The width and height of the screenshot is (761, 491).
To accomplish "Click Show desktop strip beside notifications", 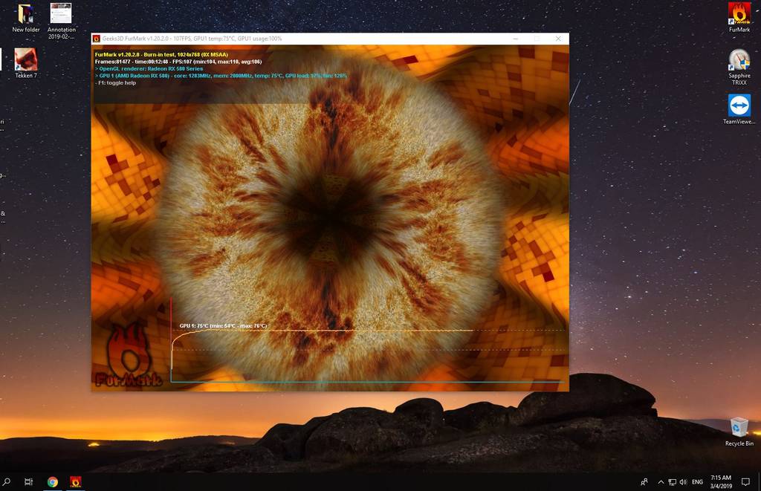I will pyautogui.click(x=760, y=482).
